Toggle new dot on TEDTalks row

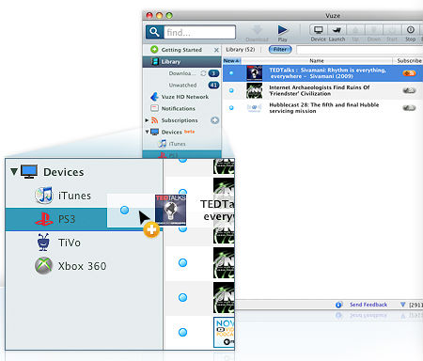coord(231,73)
